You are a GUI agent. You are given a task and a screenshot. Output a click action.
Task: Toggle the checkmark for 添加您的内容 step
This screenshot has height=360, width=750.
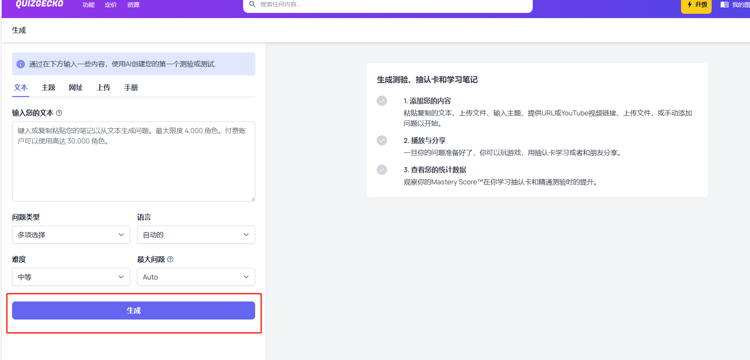(382, 101)
